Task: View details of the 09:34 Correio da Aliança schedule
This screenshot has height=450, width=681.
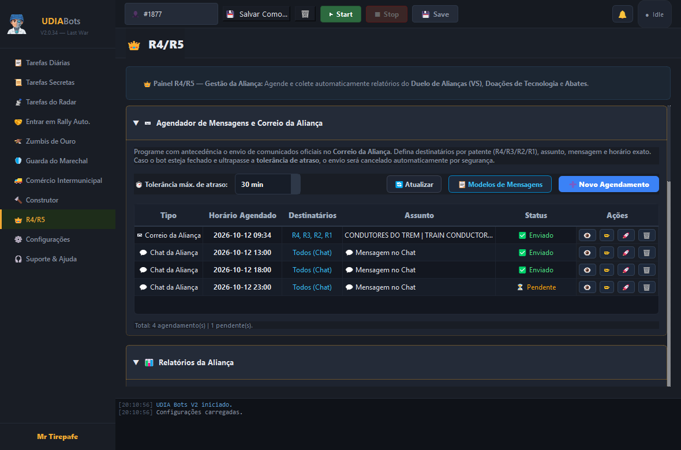Action: point(587,235)
